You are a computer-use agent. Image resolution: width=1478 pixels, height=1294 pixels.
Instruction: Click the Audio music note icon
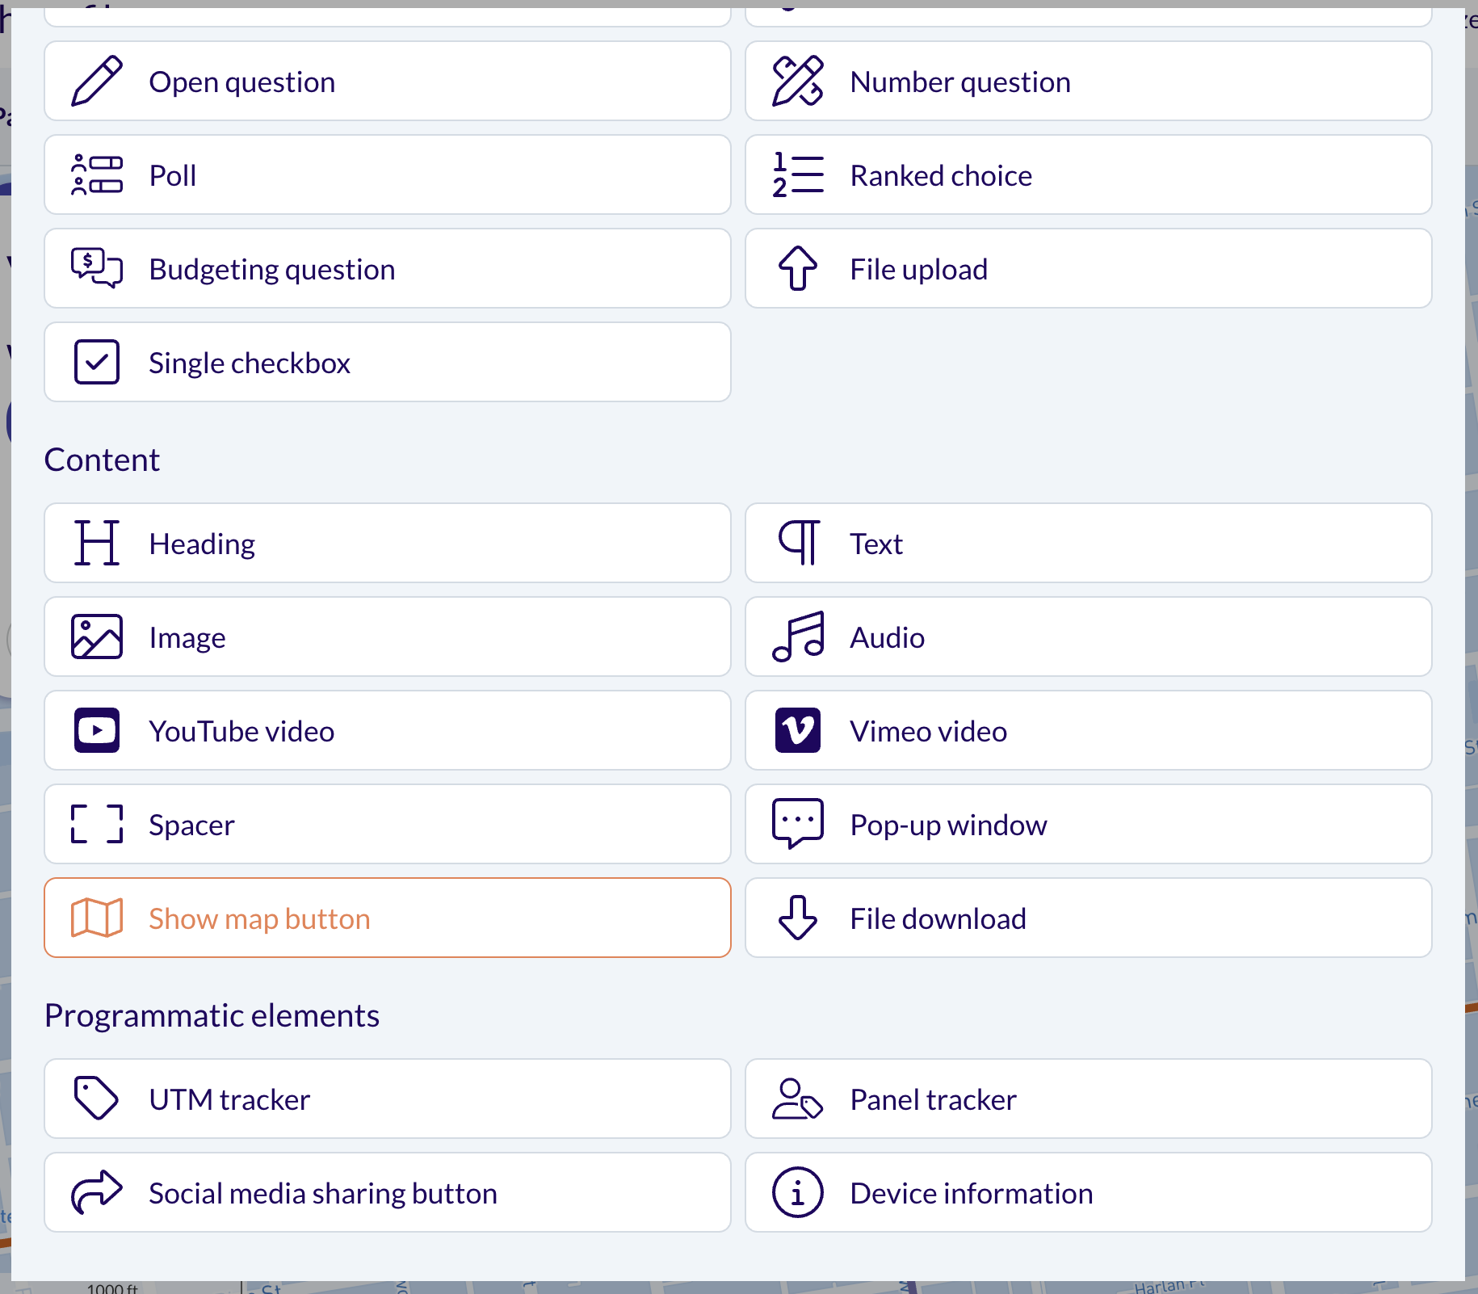point(798,637)
